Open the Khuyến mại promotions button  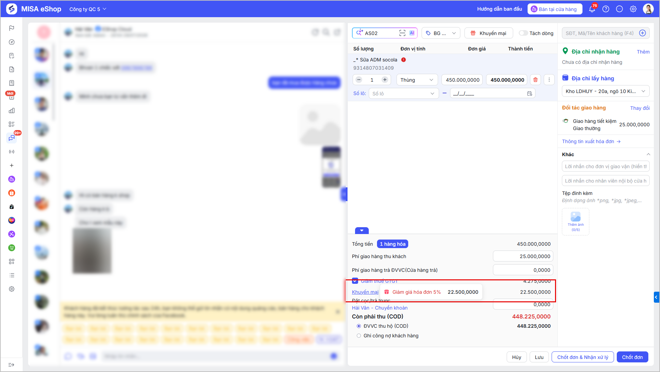click(489, 33)
